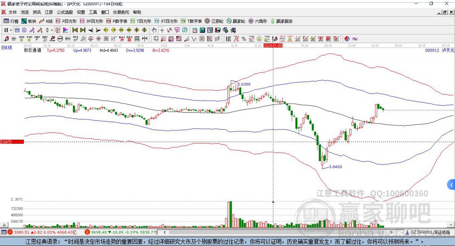Open the 交易委托 menu
Image resolution: width=455 pixels, height=246 pixels.
(x=121, y=12)
